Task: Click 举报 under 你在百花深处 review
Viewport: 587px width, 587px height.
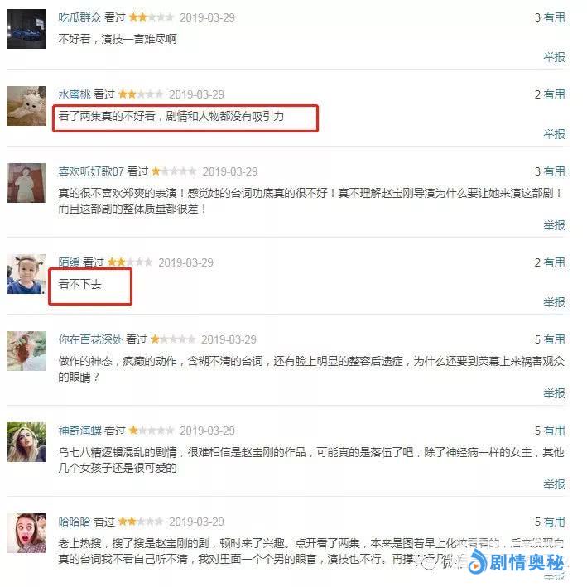Action: [555, 393]
